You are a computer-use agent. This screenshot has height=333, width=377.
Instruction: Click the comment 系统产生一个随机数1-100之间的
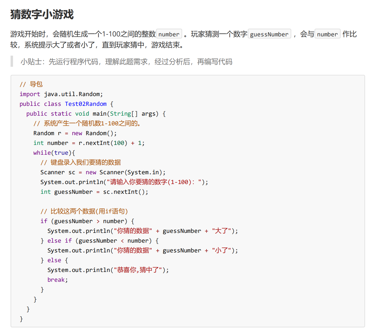pyautogui.click(x=87, y=123)
